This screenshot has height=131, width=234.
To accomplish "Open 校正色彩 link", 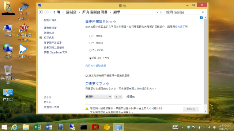I will (49, 37).
